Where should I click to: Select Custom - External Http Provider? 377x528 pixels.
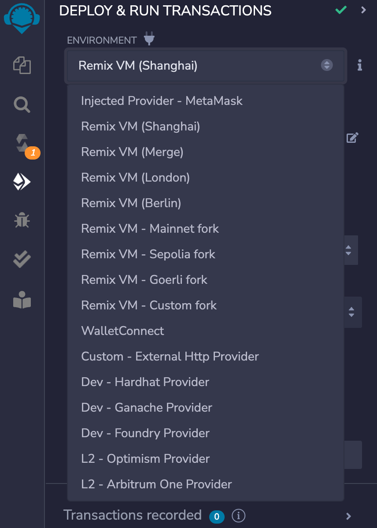206,357
